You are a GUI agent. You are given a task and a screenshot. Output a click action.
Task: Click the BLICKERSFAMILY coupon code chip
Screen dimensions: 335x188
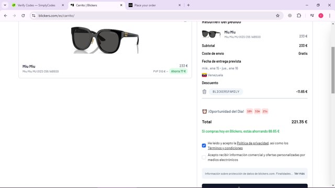pos(226,92)
